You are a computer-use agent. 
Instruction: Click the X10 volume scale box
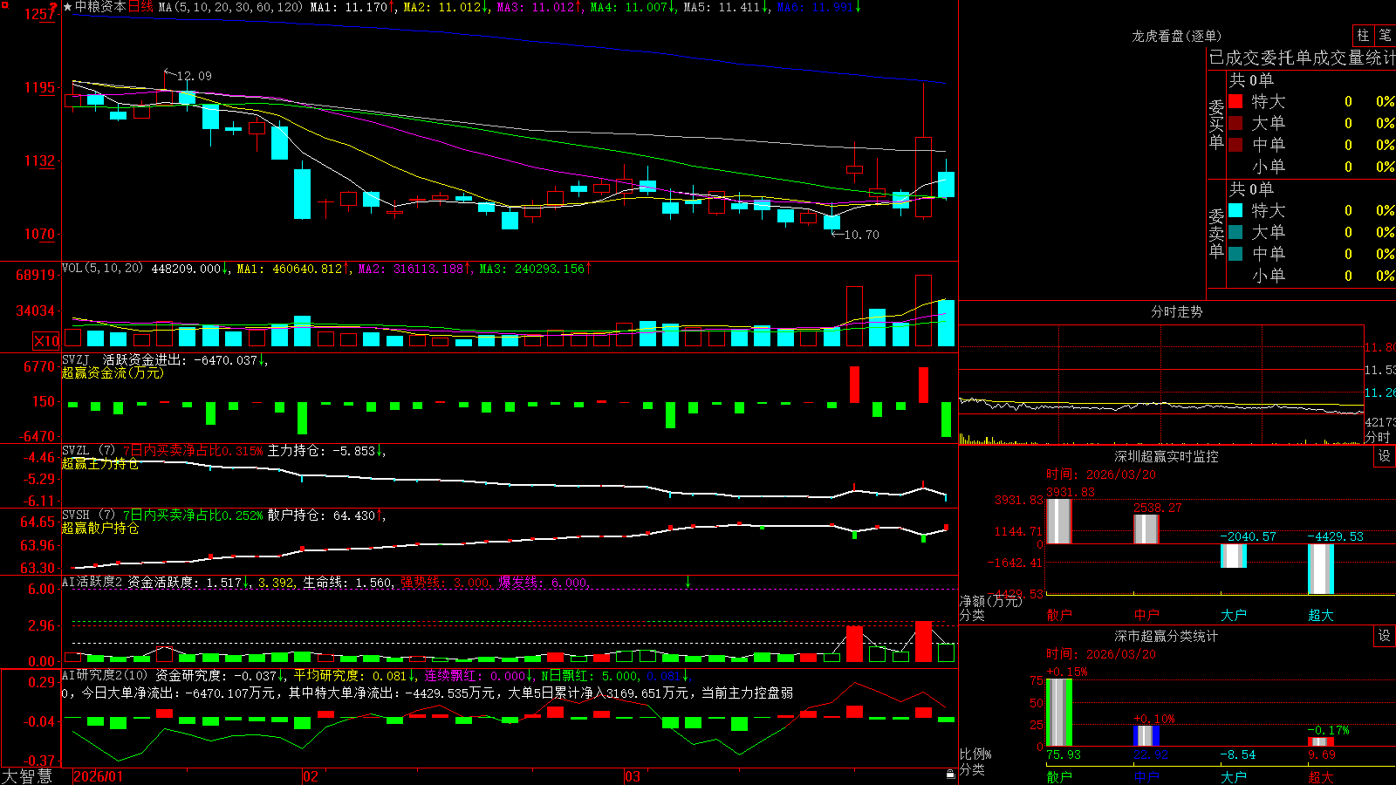coord(47,341)
